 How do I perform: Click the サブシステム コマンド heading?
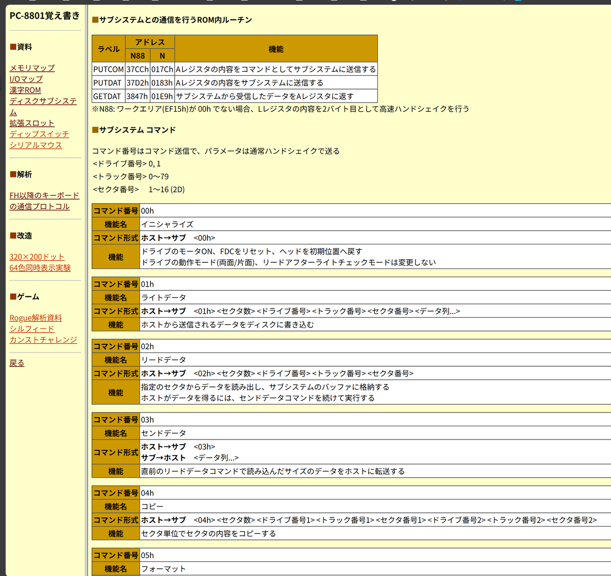tap(134, 130)
